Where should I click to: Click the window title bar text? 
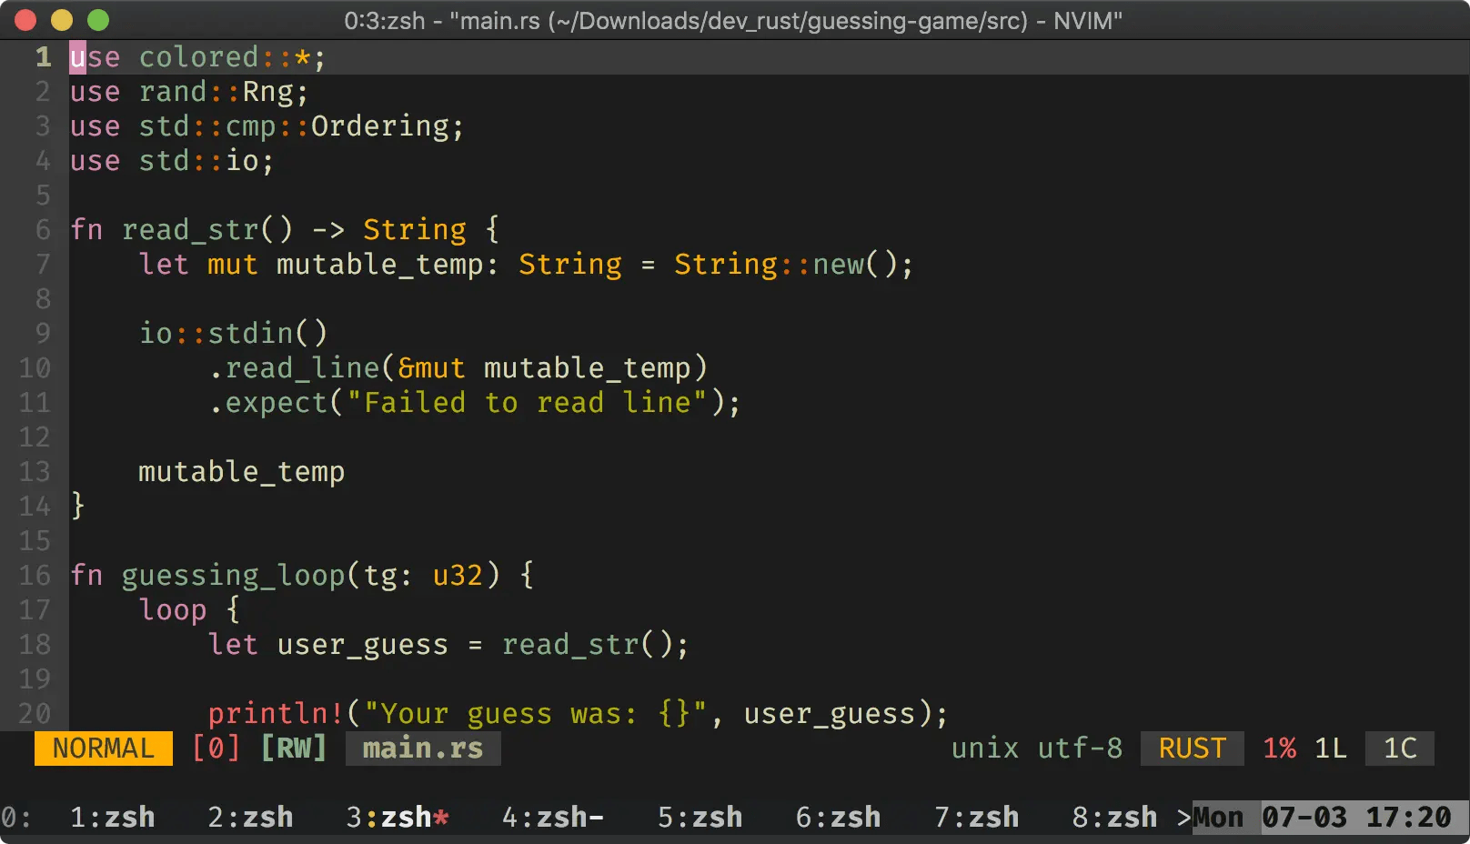[x=735, y=19]
